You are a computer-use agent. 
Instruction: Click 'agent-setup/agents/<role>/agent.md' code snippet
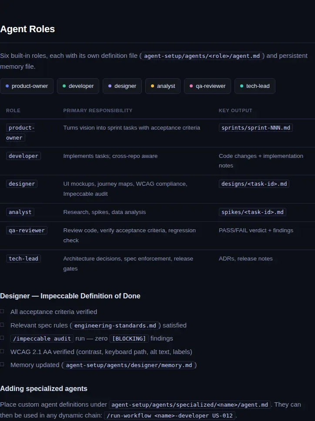point(202,56)
